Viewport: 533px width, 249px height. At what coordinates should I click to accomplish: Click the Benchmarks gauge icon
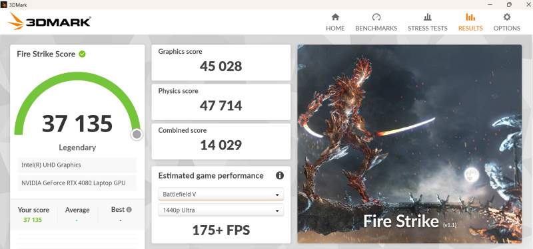376,17
